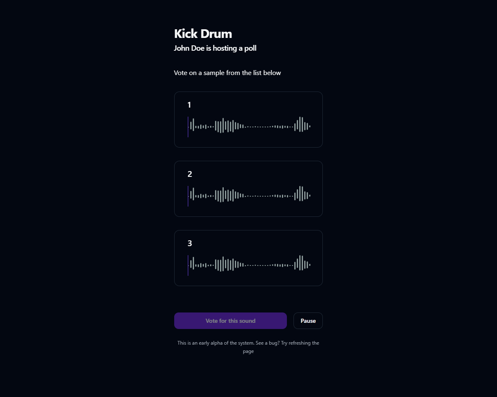Screen dimensions: 497x397
Task: Click the number label 1
Action: tap(189, 105)
